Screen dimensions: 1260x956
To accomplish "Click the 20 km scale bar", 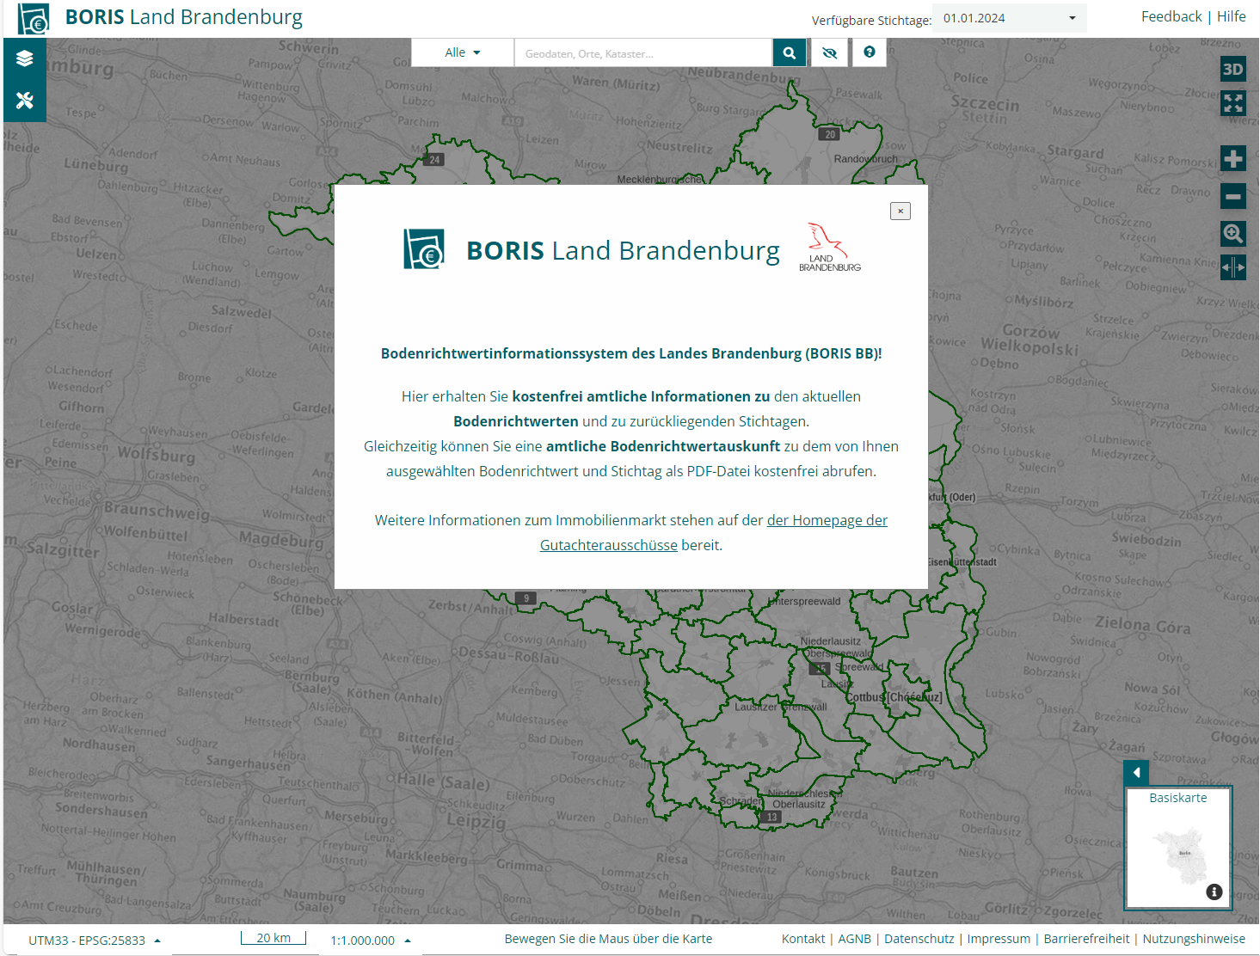I will click(x=274, y=938).
